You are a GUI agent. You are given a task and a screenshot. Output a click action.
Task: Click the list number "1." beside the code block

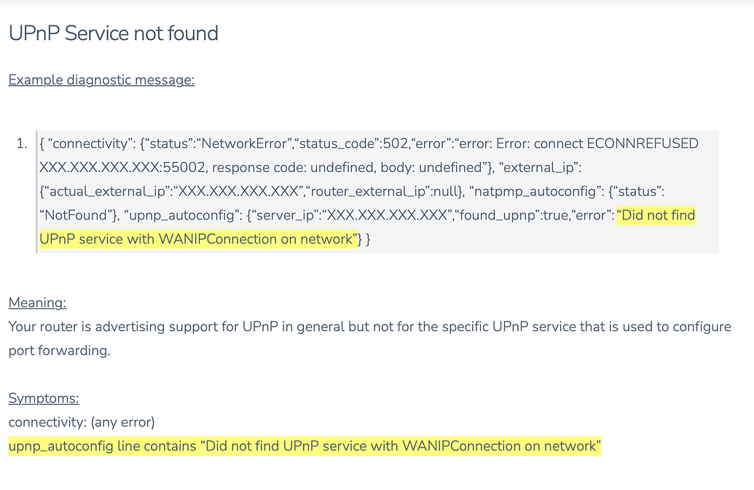[21, 144]
